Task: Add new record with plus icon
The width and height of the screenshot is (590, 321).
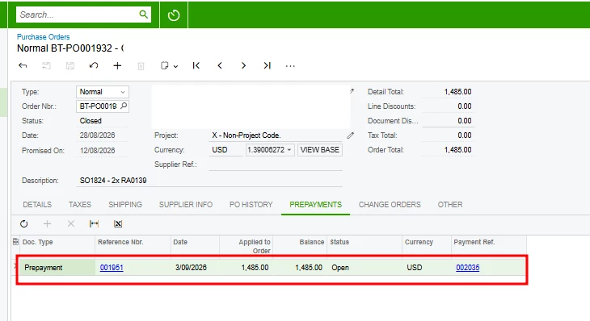Action: [x=117, y=65]
